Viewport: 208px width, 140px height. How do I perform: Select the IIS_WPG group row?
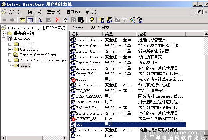pos(128,91)
